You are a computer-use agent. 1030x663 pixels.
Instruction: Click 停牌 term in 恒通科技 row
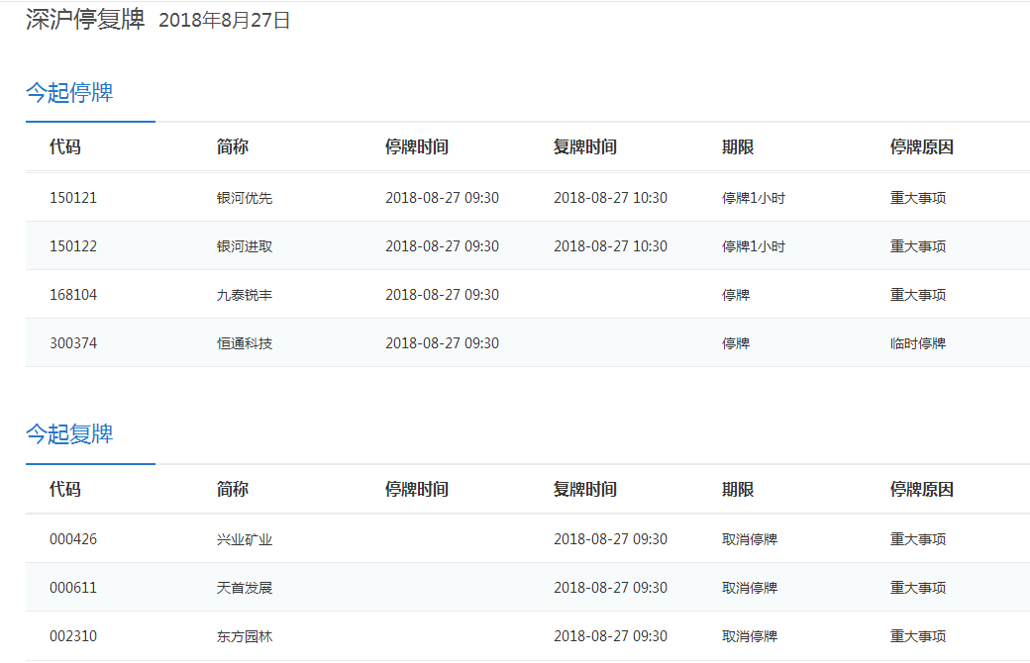tap(736, 343)
